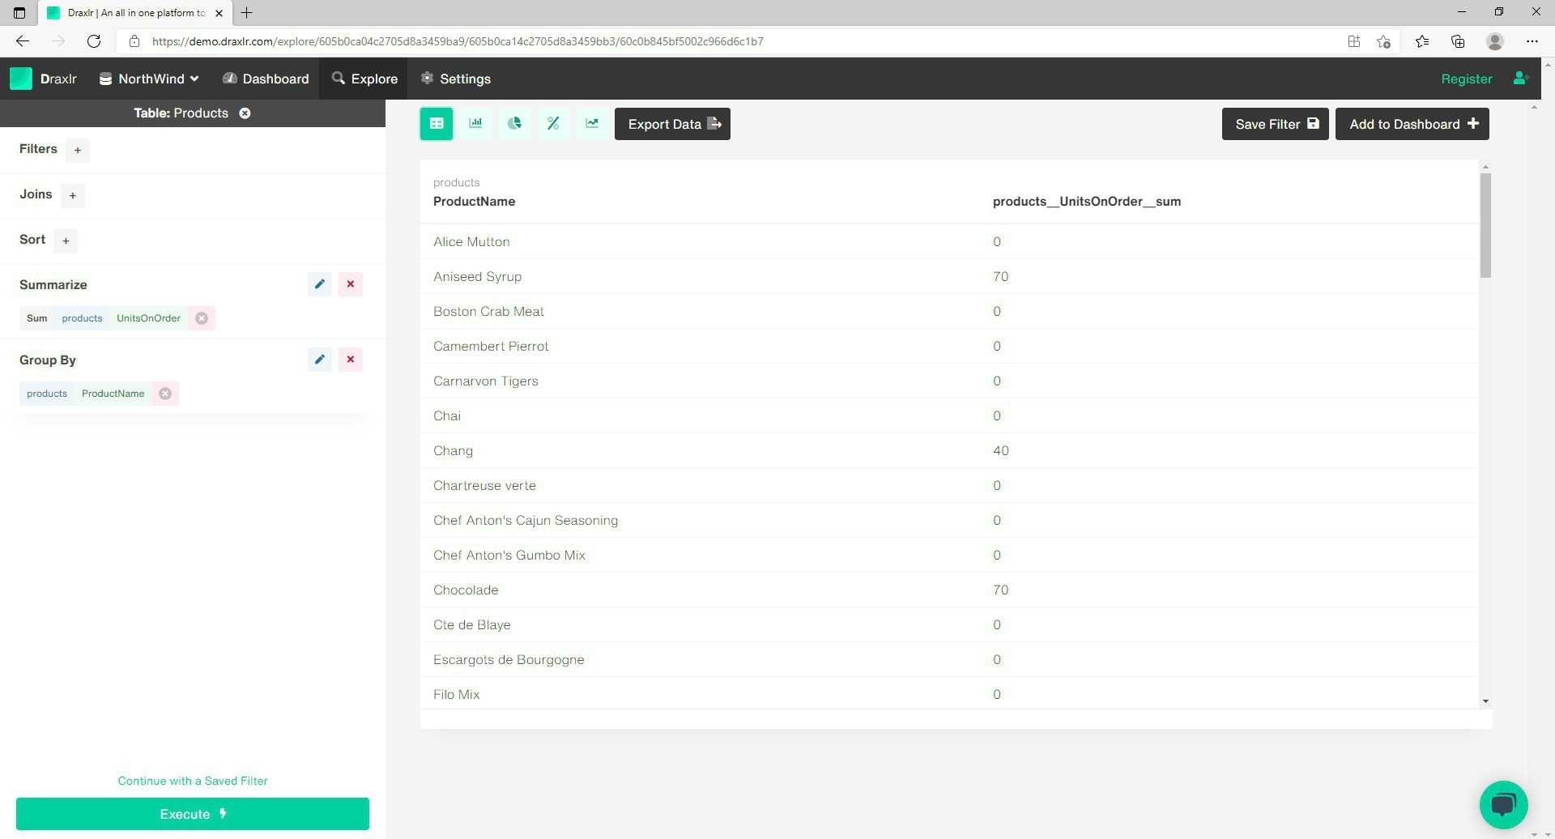Click the browser address bar
Viewport: 1555px width, 839px height.
click(x=729, y=41)
